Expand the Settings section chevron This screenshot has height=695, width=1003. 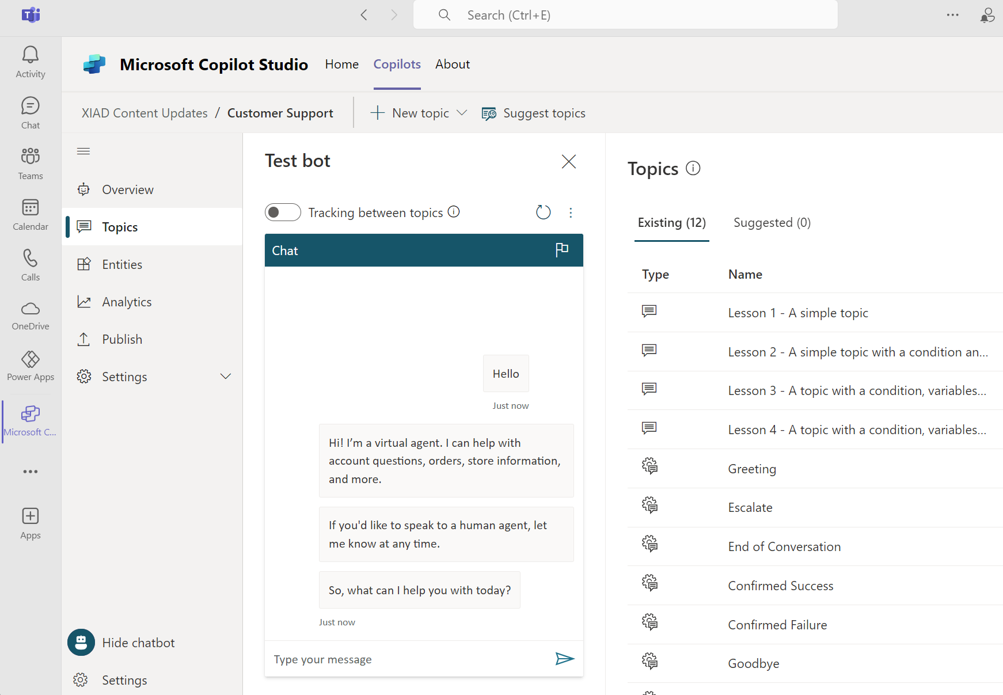226,377
